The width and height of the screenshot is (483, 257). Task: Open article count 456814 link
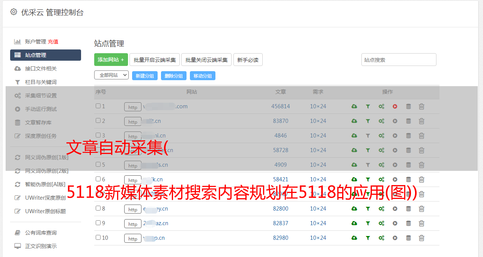[x=281, y=106]
